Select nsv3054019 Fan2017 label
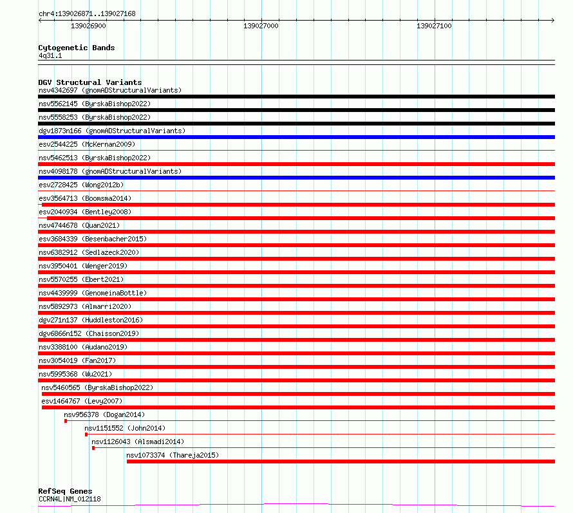Screen dimensions: 573x513 click(77, 360)
